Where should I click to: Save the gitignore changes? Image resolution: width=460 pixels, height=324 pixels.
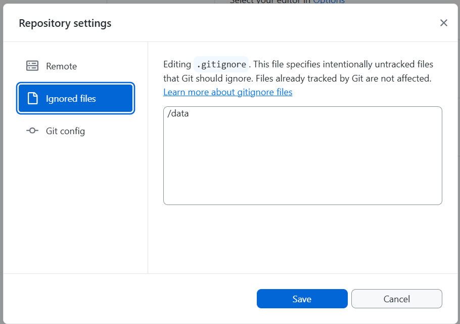pyautogui.click(x=302, y=299)
